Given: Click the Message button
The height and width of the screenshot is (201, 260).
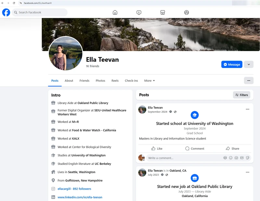Looking at the screenshot, I should 231,64.
